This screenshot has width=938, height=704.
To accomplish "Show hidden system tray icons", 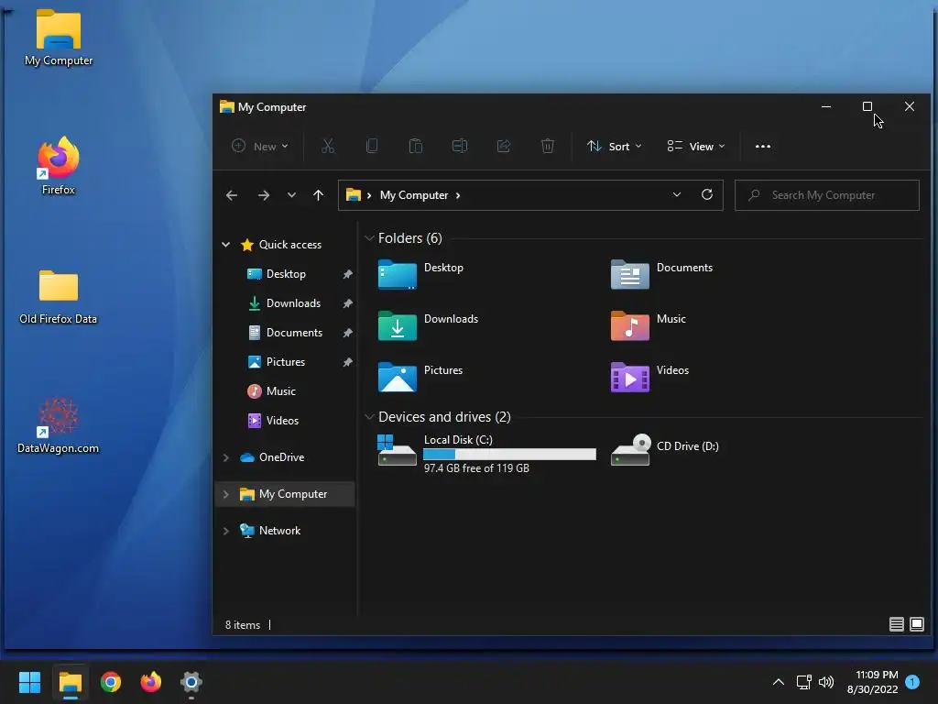I will (x=779, y=682).
